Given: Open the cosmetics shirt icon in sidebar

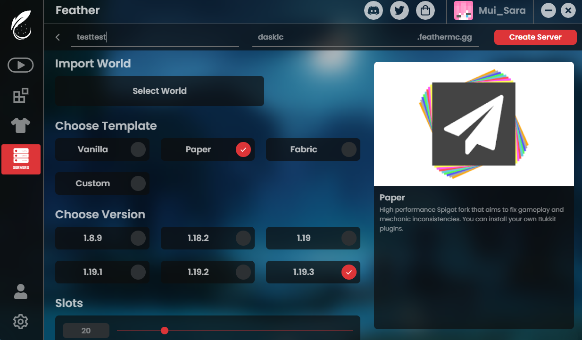Looking at the screenshot, I should pyautogui.click(x=21, y=125).
